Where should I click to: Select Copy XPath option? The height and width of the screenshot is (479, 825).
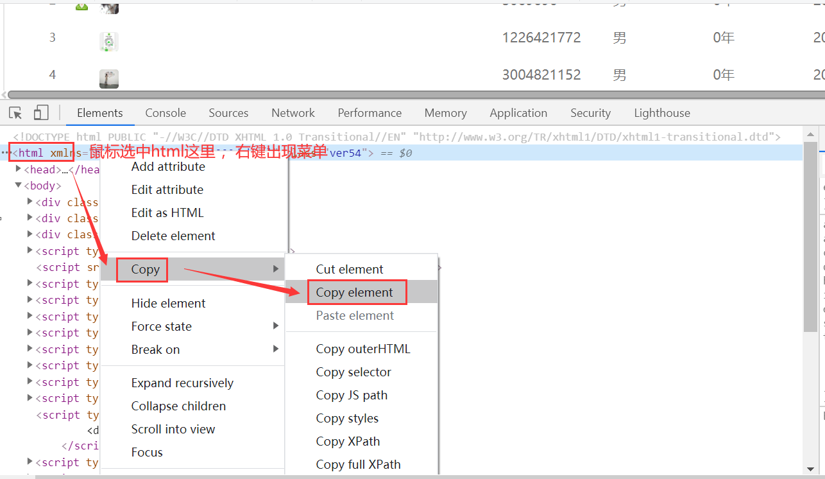(x=348, y=441)
